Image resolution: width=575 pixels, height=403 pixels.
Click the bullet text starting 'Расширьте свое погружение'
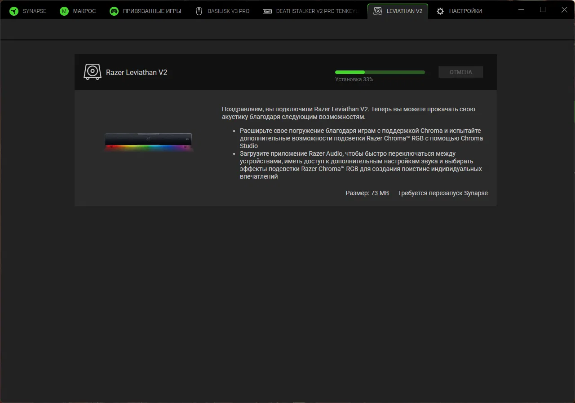point(361,138)
